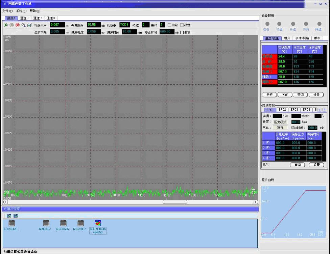The height and width of the screenshot is (254, 330).
Task: Click the chart's horizontal scrollbar thumb
Action: pyautogui.click(x=175, y=202)
